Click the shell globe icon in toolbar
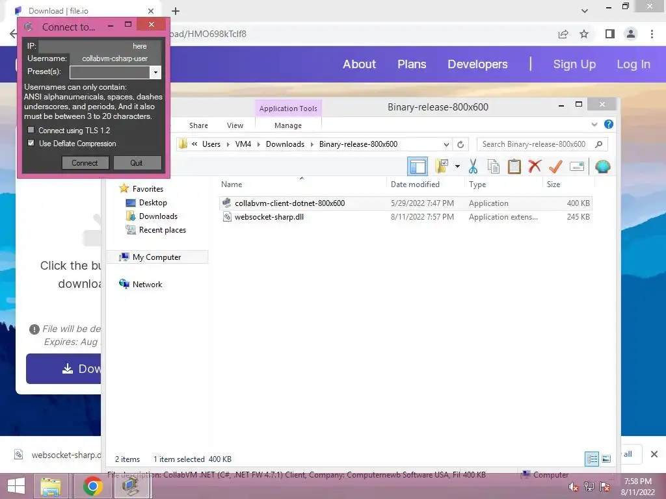The height and width of the screenshot is (499, 666). [x=602, y=166]
